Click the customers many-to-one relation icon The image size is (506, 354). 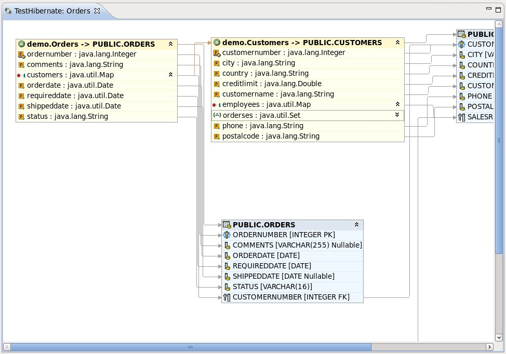21,75
